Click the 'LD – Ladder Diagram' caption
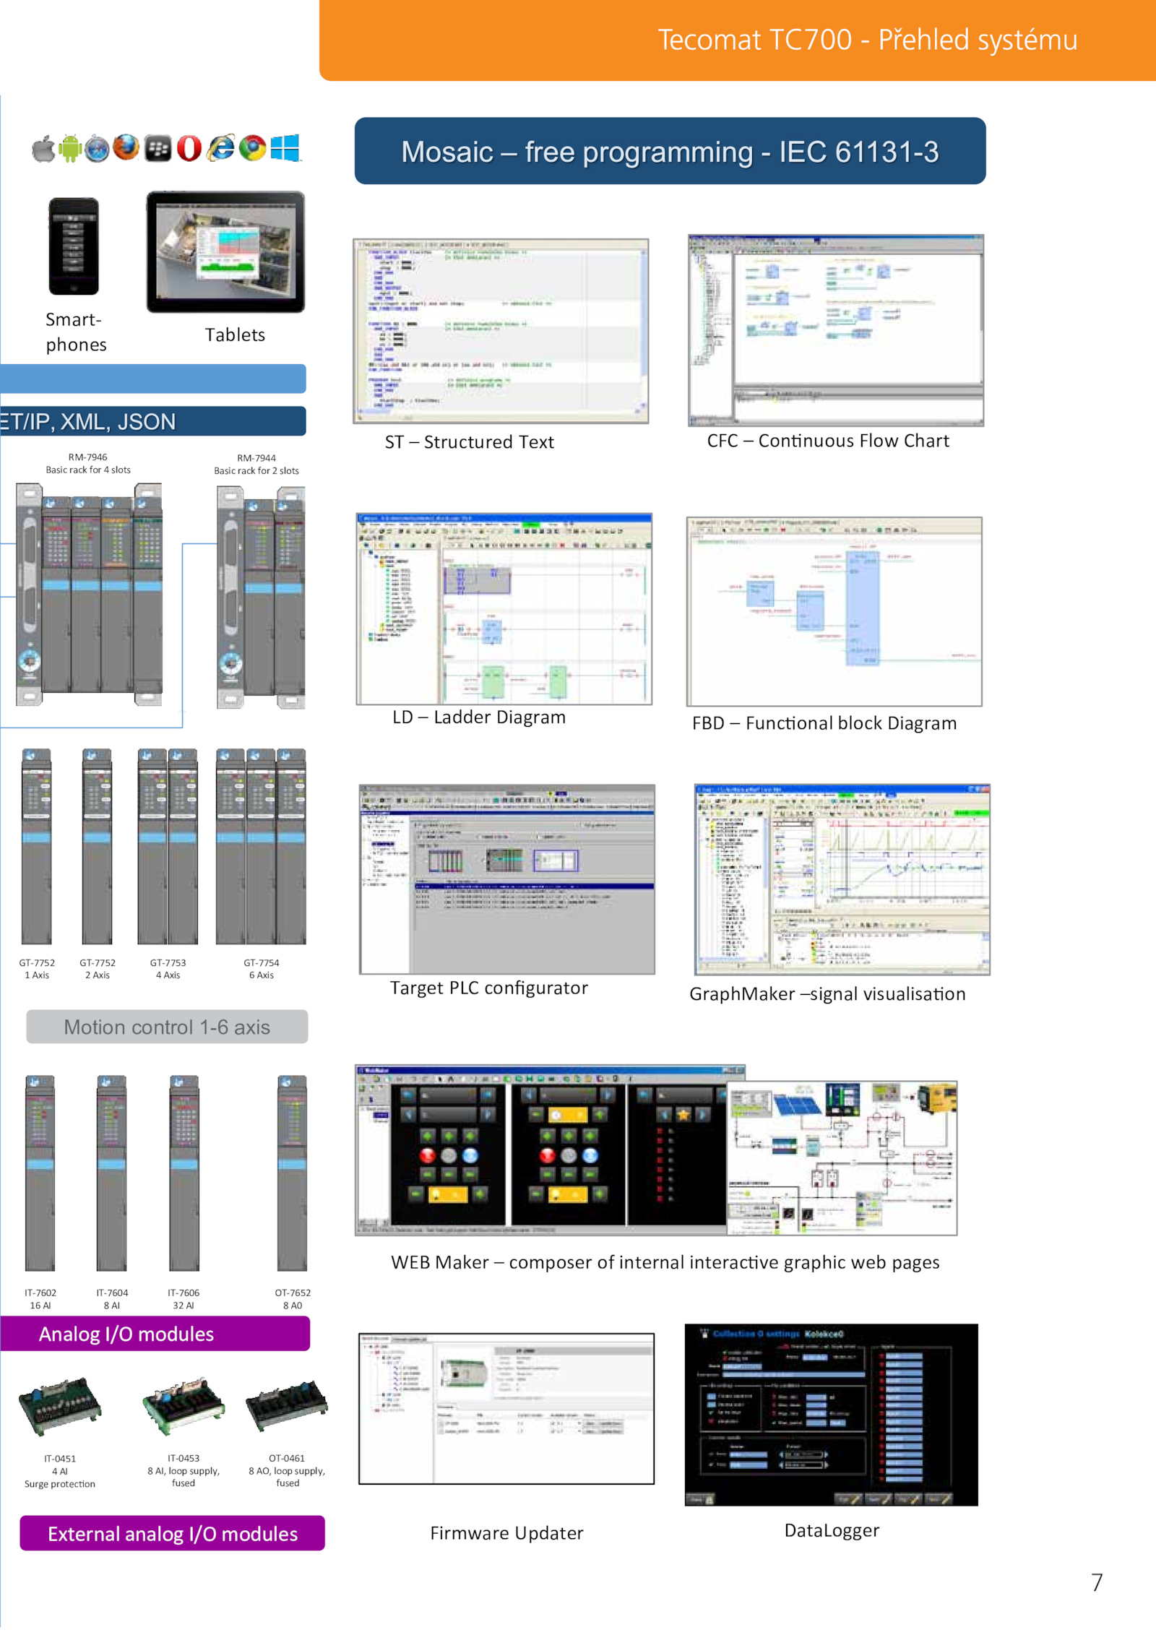Viewport: 1156px width, 1635px height. [479, 717]
